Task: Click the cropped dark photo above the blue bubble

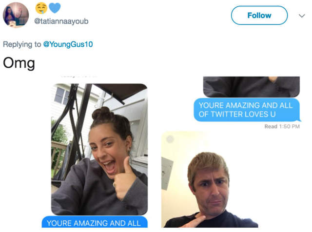Action: [251, 87]
